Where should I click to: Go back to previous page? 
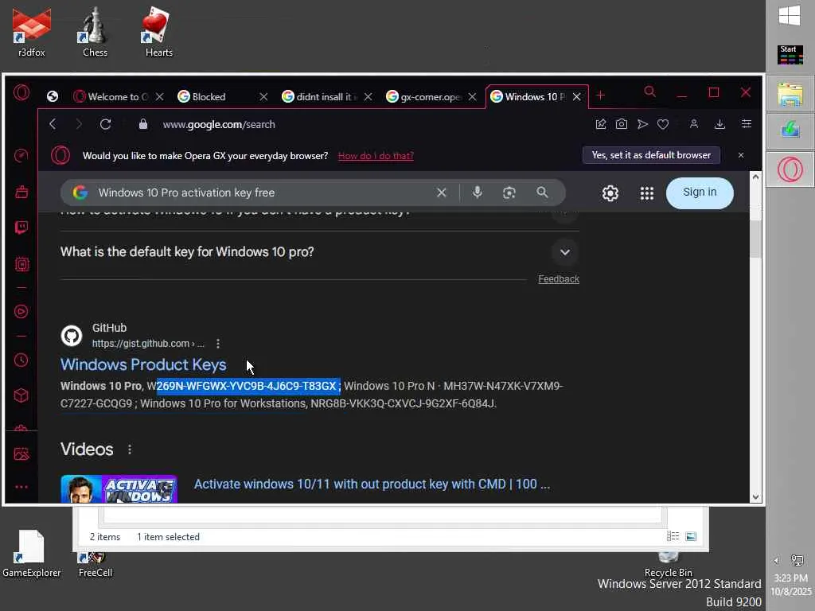point(53,124)
